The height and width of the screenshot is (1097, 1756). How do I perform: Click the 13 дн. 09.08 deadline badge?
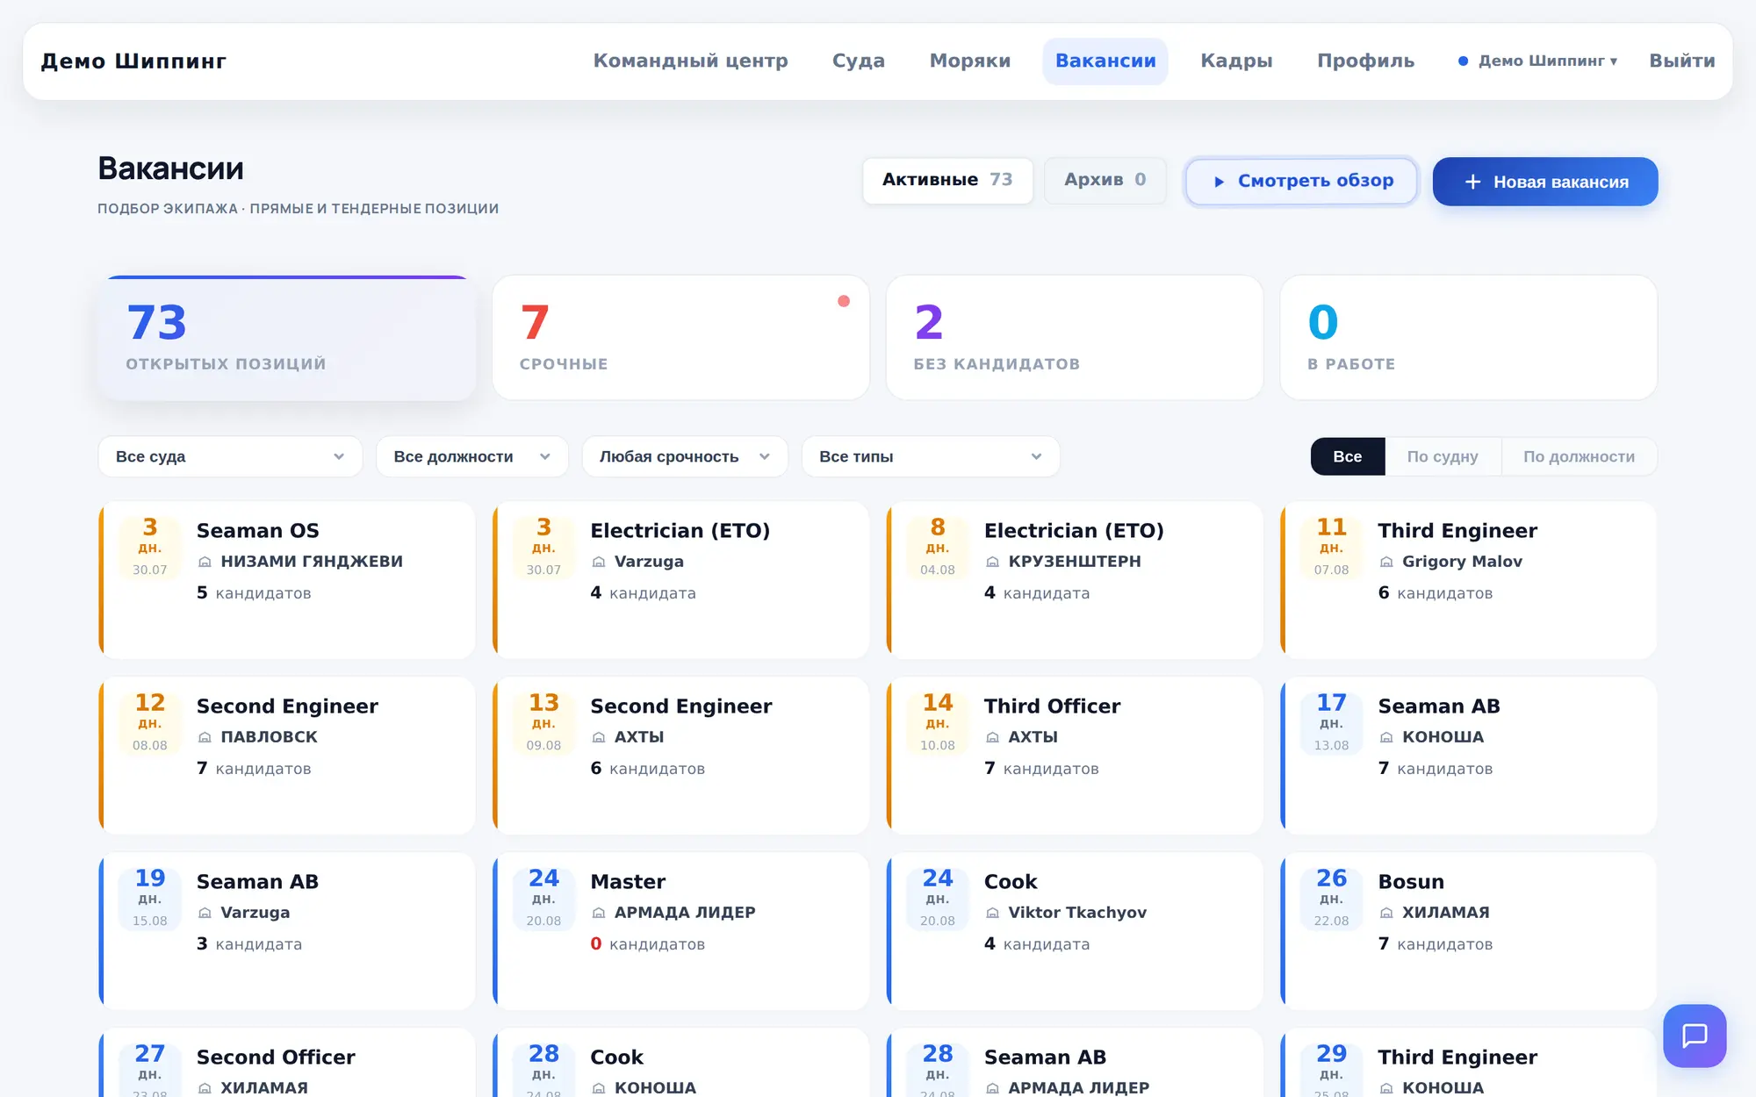coord(543,722)
